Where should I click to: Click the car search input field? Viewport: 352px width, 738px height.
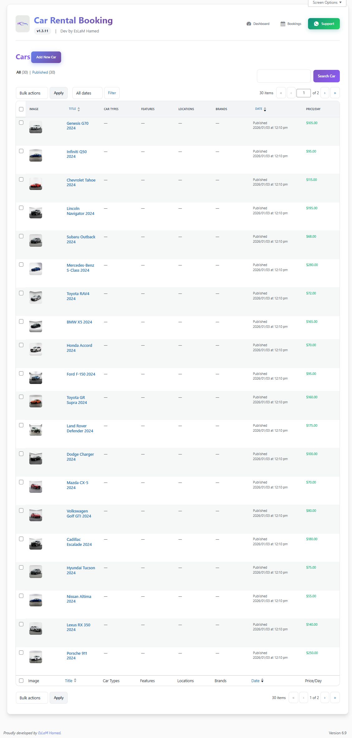click(283, 76)
